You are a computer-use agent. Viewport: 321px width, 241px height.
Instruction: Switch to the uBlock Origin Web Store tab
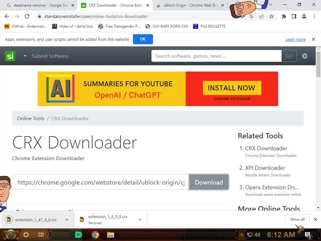[190, 5]
